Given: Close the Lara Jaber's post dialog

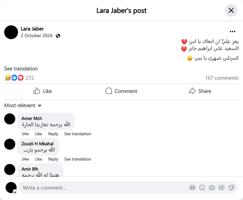Looking at the screenshot, I should [x=231, y=10].
